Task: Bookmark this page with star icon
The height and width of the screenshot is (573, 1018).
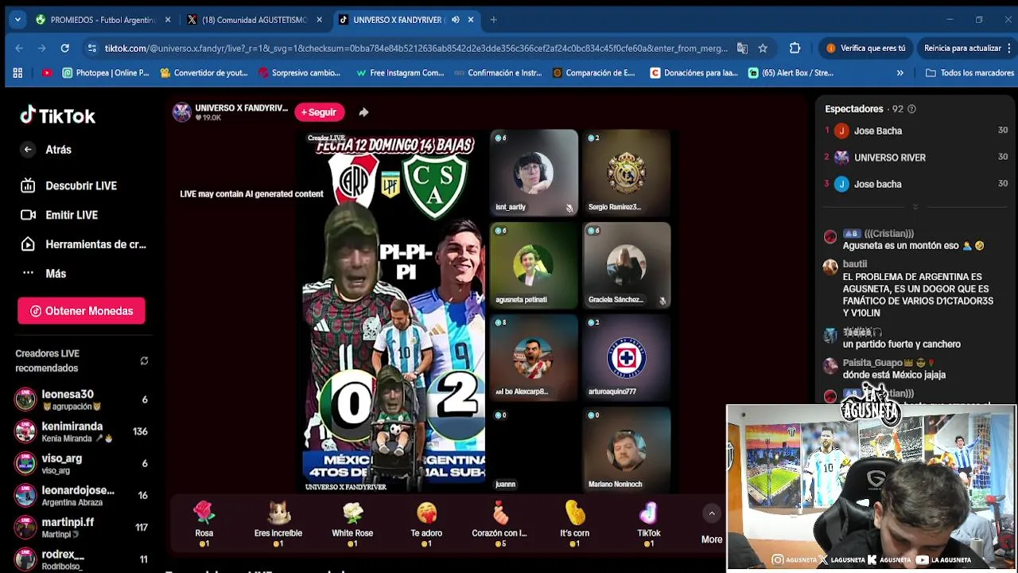Action: (x=763, y=49)
